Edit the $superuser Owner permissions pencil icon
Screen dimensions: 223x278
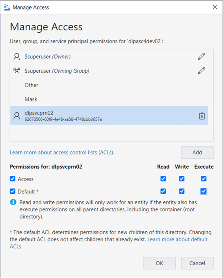(201, 57)
